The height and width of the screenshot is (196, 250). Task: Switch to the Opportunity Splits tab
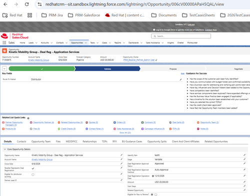pyautogui.click(x=157, y=141)
